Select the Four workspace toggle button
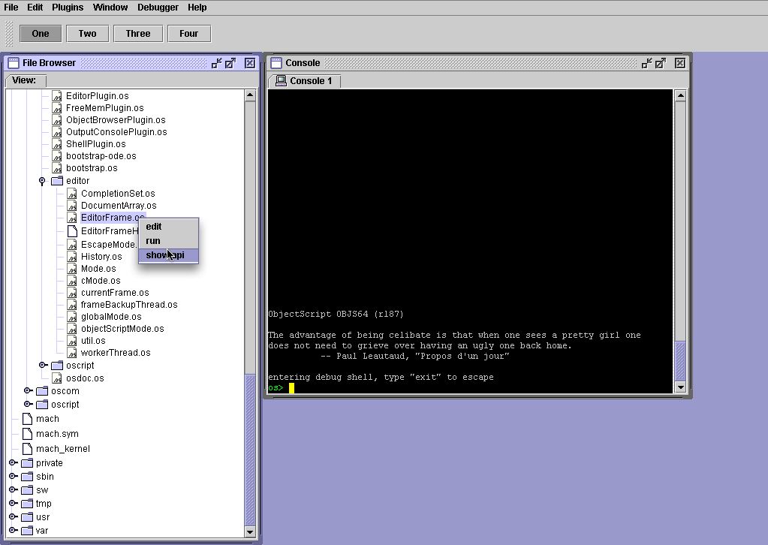The height and width of the screenshot is (545, 768). click(x=188, y=33)
